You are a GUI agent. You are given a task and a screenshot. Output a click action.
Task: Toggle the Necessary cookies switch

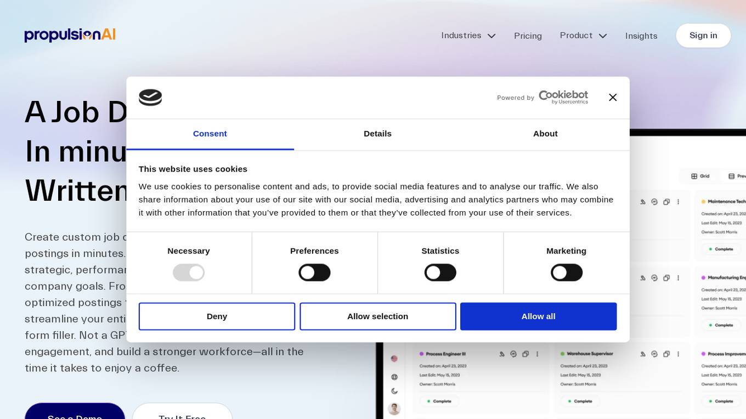pyautogui.click(x=189, y=273)
